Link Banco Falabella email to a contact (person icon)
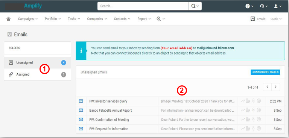This screenshot has height=138, width=289. tap(253, 110)
